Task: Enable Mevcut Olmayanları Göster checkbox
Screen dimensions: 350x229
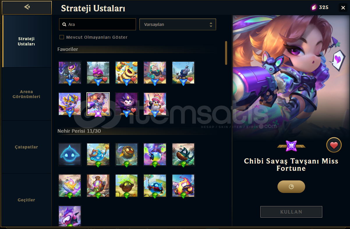Action: [x=62, y=37]
